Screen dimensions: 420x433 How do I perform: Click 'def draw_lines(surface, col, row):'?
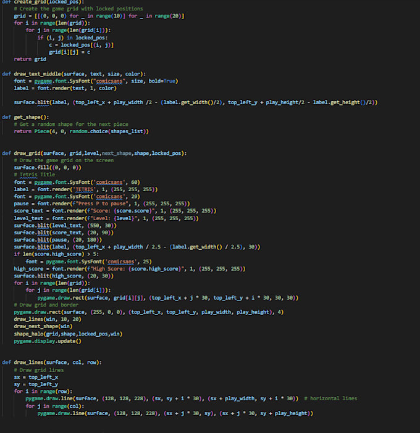[x=52, y=362]
